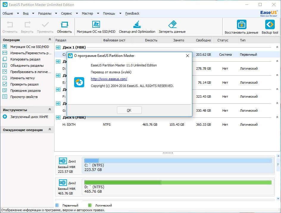Click the EaseUS logo in top right

(x=269, y=13)
